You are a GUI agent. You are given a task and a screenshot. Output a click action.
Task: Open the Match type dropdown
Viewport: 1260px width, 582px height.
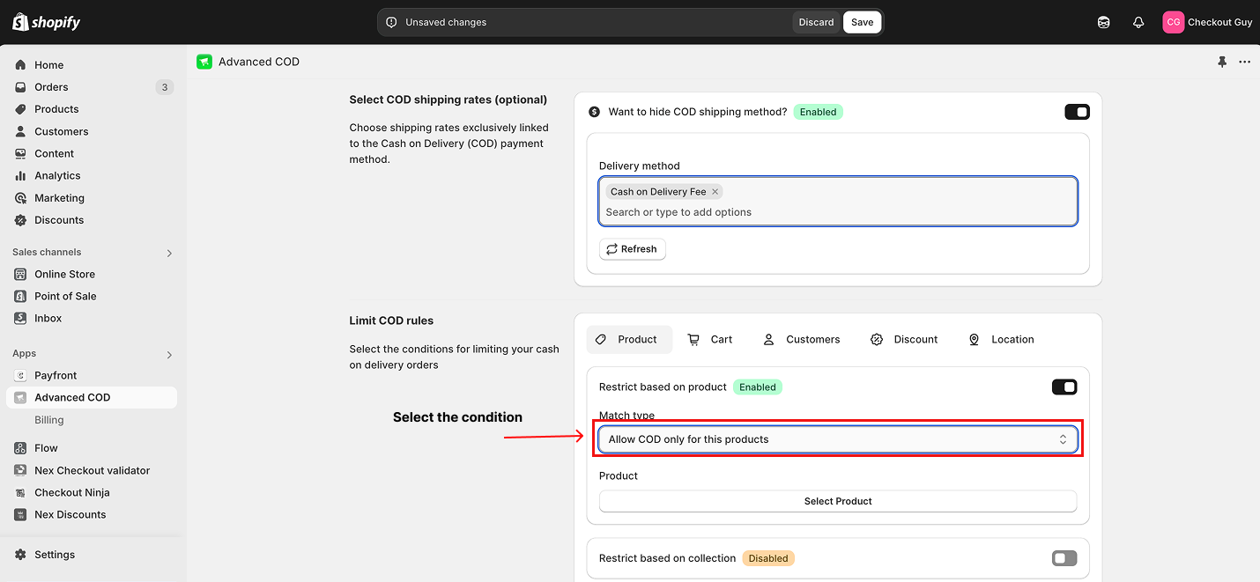(837, 439)
